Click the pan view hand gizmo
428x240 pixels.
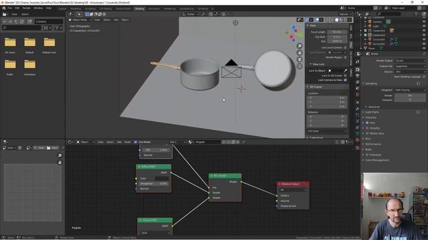(300, 53)
